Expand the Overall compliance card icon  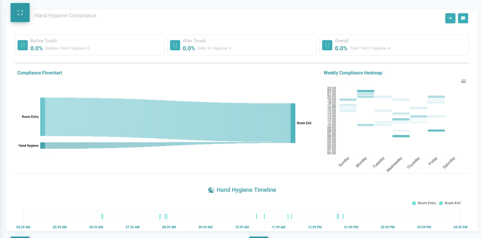click(327, 45)
